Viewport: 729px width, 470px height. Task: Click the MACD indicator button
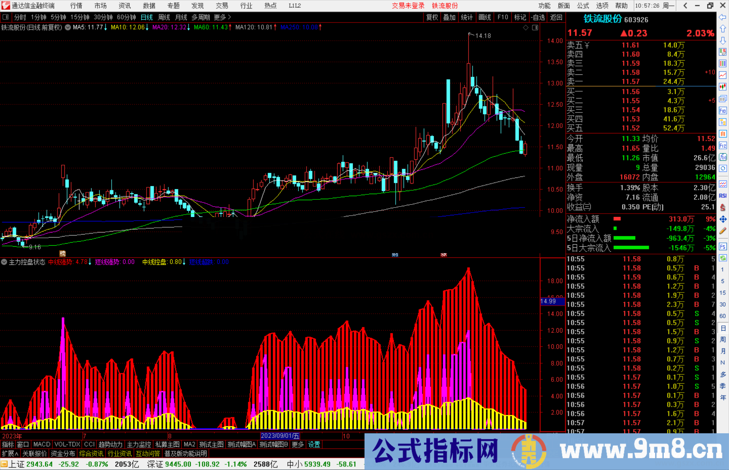(x=42, y=444)
